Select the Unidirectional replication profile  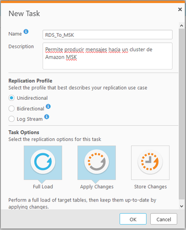tap(11, 98)
